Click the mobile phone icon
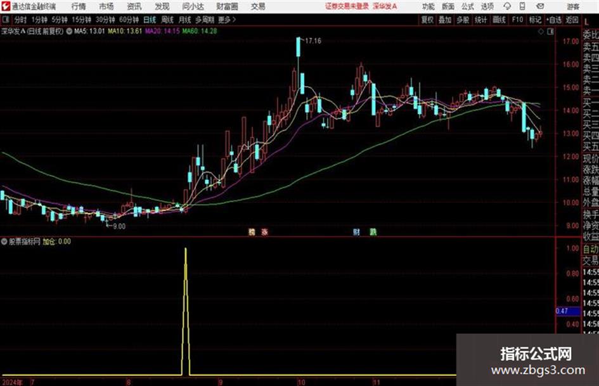This screenshot has width=599, height=386. coord(522,6)
